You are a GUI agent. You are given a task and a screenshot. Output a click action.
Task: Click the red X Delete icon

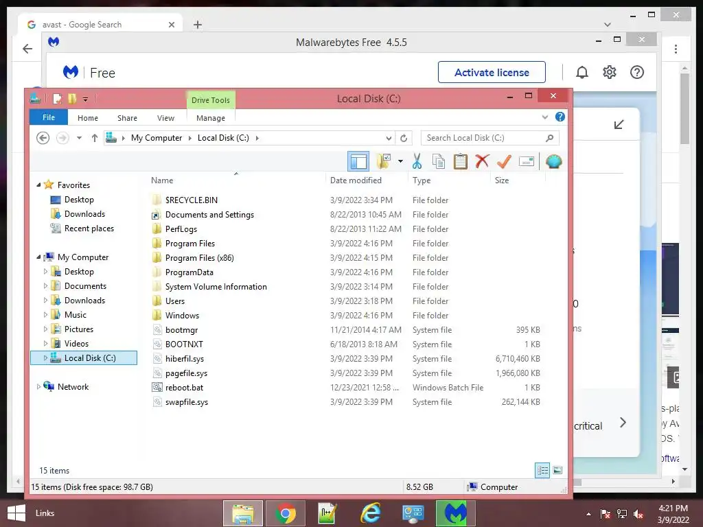483,161
